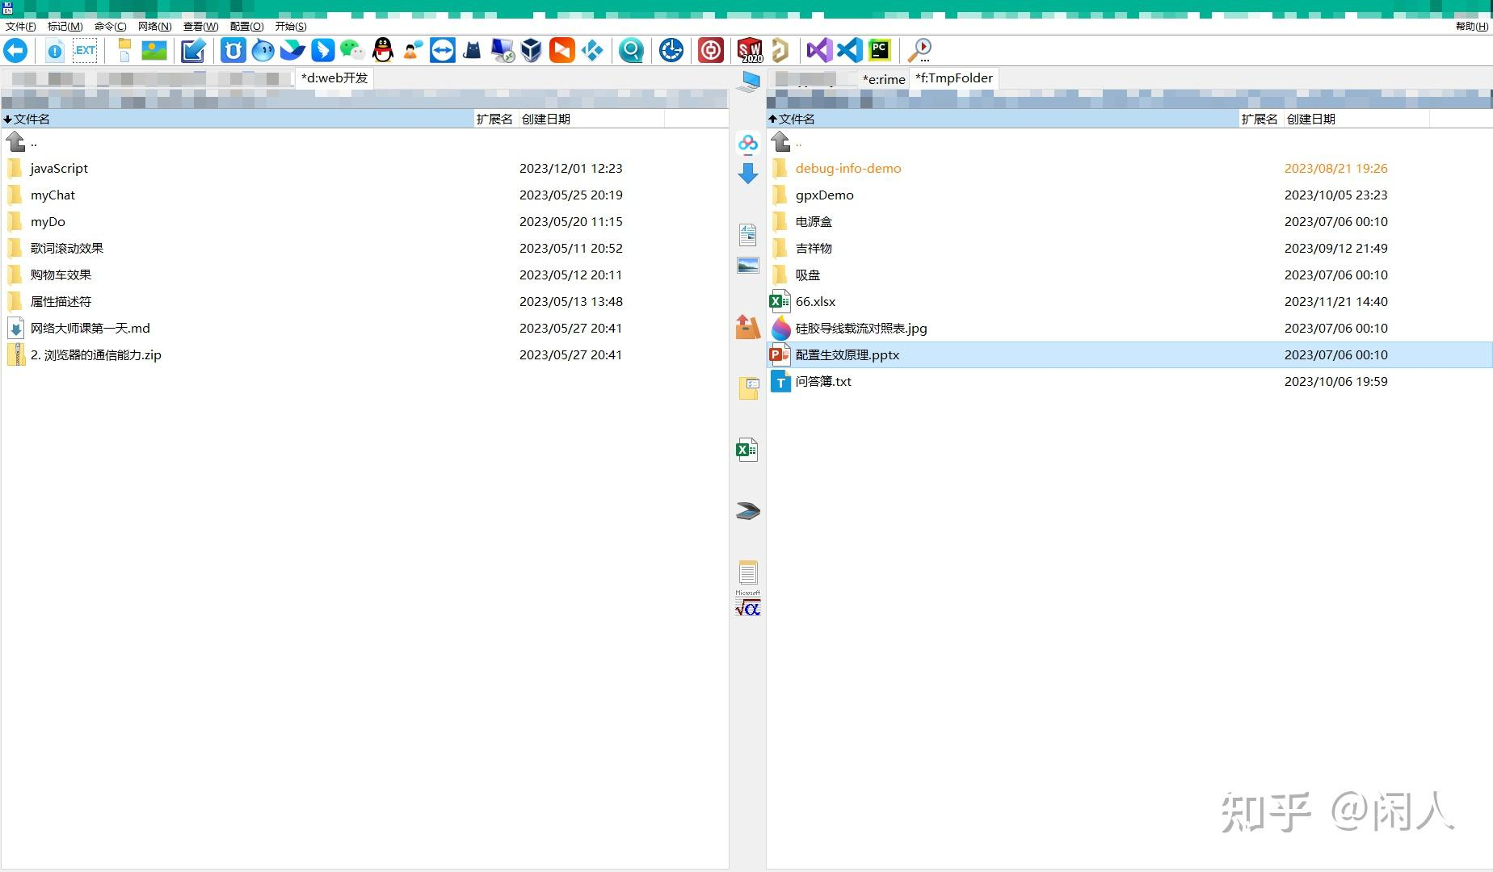Image resolution: width=1493 pixels, height=872 pixels.
Task: Select the myDo folder
Action: [x=364, y=221]
